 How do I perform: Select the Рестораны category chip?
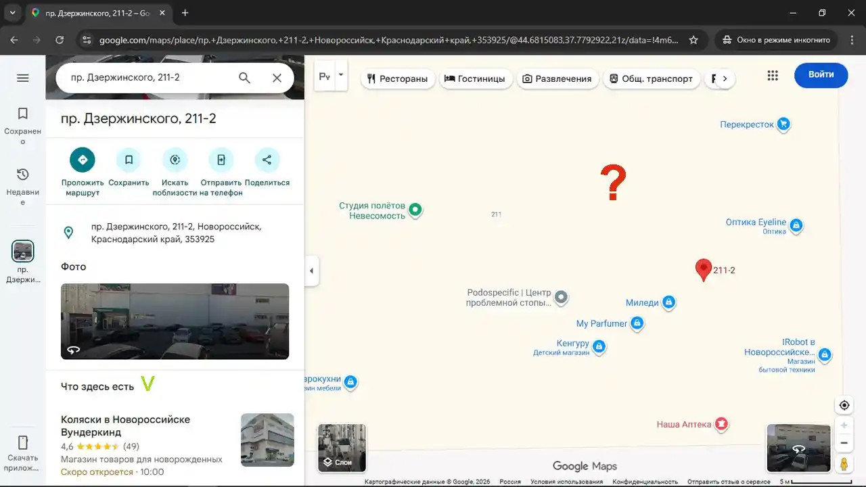point(397,78)
